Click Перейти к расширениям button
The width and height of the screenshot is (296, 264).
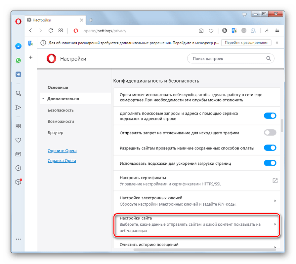coord(246,43)
